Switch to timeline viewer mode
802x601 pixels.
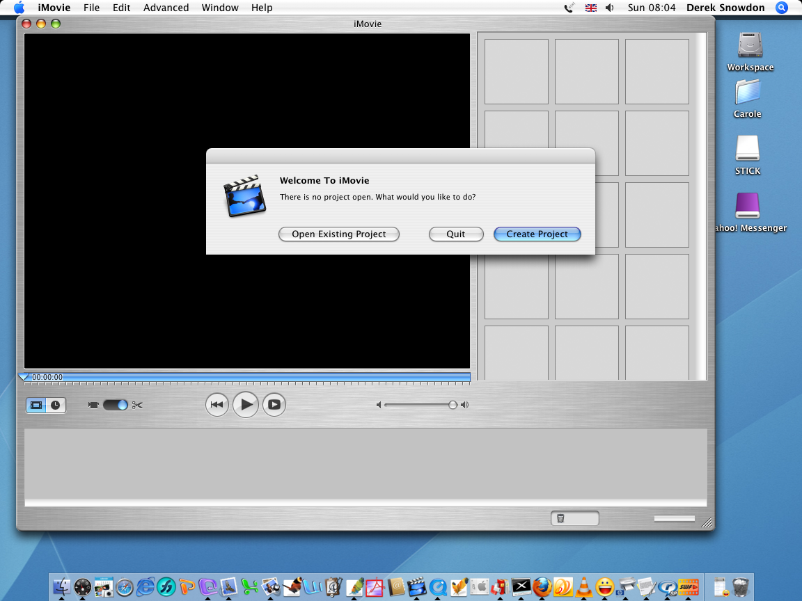coord(55,406)
